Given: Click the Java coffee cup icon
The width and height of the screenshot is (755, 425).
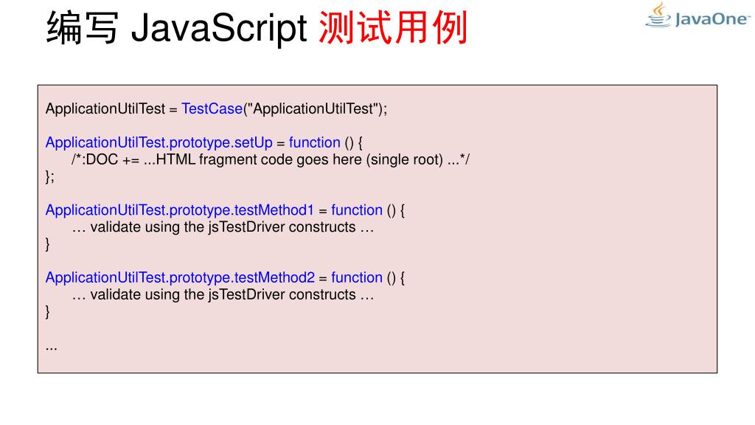Looking at the screenshot, I should (658, 15).
